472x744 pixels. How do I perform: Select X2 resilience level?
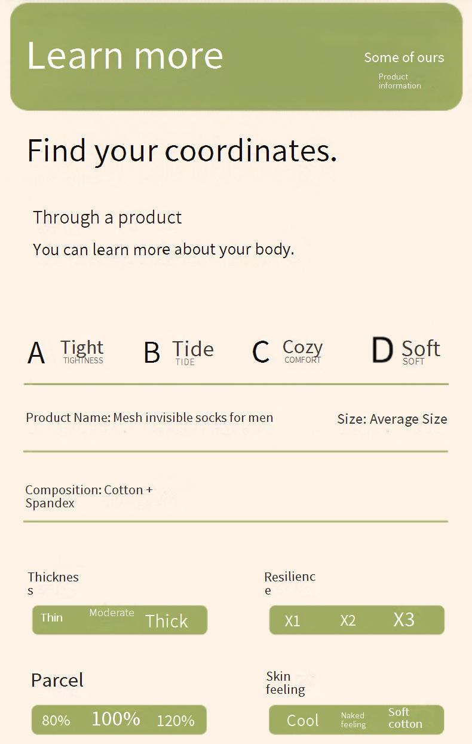[348, 621]
